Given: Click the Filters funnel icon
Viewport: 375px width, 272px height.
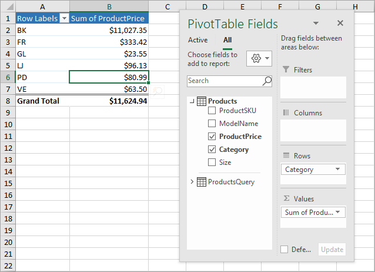Looking at the screenshot, I should [x=286, y=69].
